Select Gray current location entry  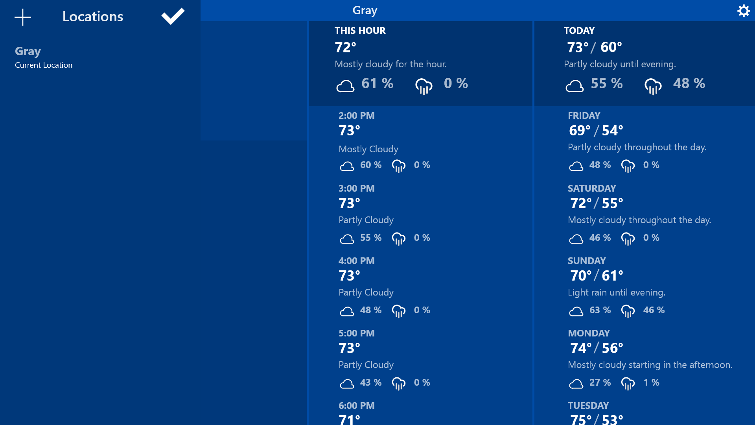[x=43, y=57]
